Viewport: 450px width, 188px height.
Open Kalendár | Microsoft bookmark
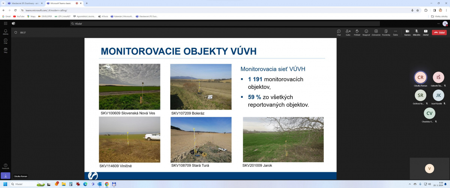click(x=121, y=16)
